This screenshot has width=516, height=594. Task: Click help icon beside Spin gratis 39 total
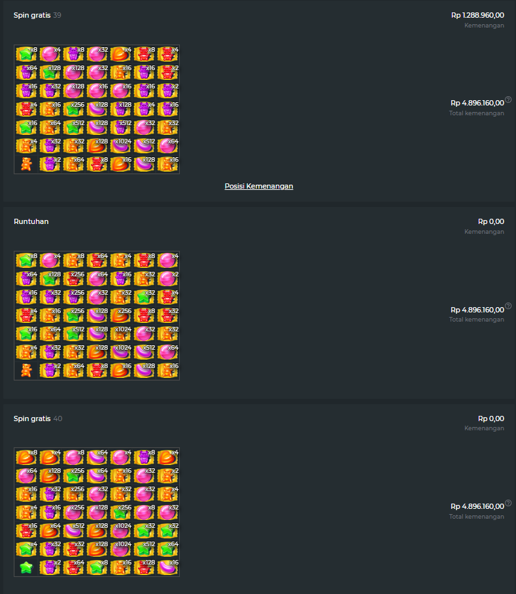(508, 100)
